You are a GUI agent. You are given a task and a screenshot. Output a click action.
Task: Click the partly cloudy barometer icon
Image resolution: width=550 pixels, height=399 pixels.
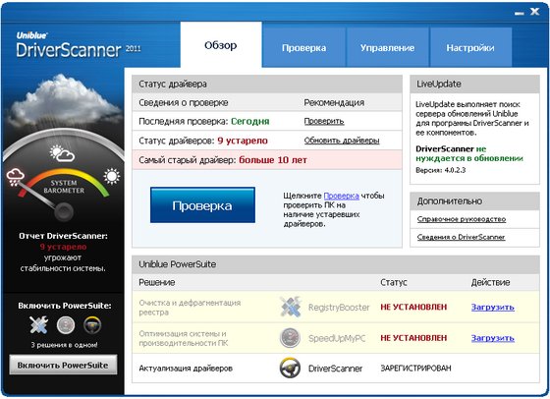point(62,153)
